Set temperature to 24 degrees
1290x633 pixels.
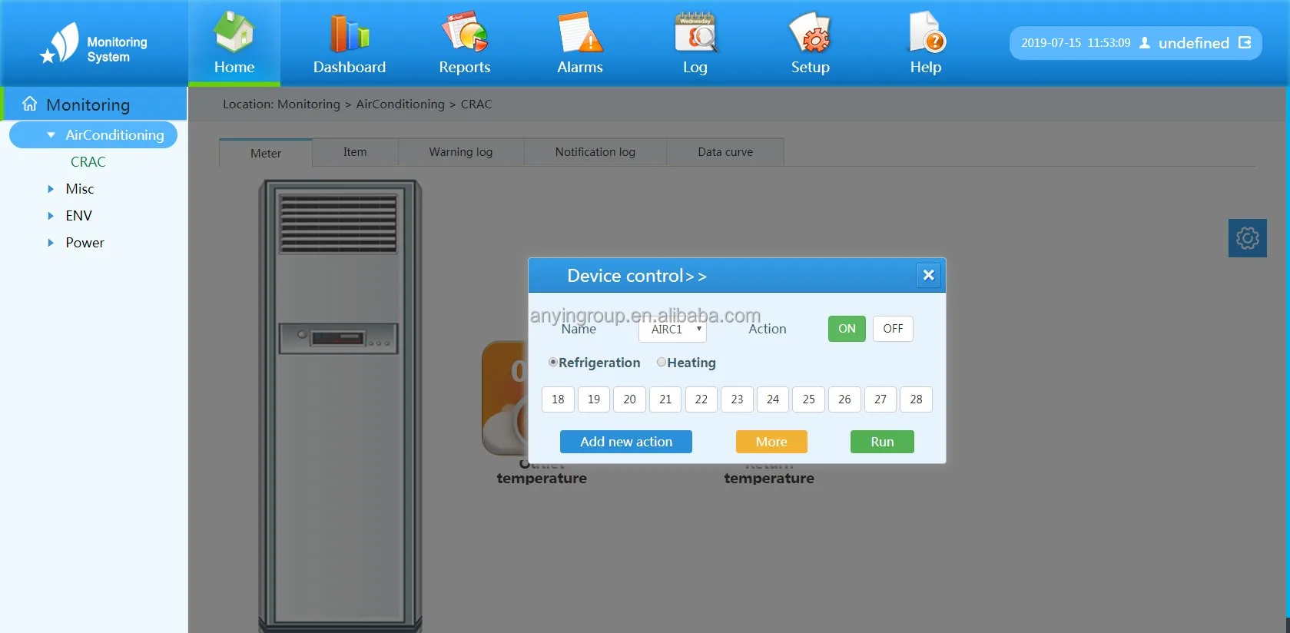coord(772,399)
